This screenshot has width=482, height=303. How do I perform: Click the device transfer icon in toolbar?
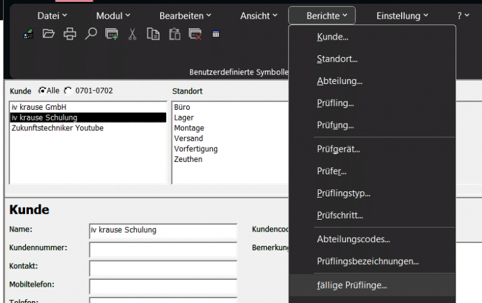(28, 34)
